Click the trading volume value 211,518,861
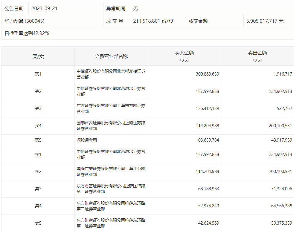Screen dimensions: 296x233 pos(152,21)
